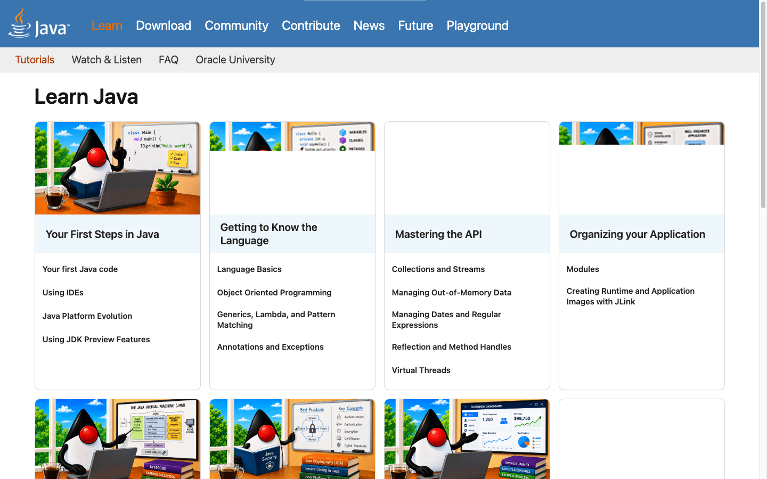Viewport: 767px width, 479px height.
Task: Select the Community navigation item
Action: pyautogui.click(x=236, y=26)
